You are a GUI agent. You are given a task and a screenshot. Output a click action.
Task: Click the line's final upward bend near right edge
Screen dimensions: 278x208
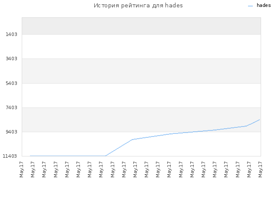pos(246,126)
